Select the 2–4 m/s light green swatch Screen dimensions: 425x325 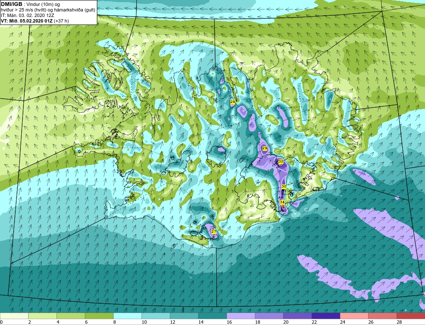pos(42,316)
